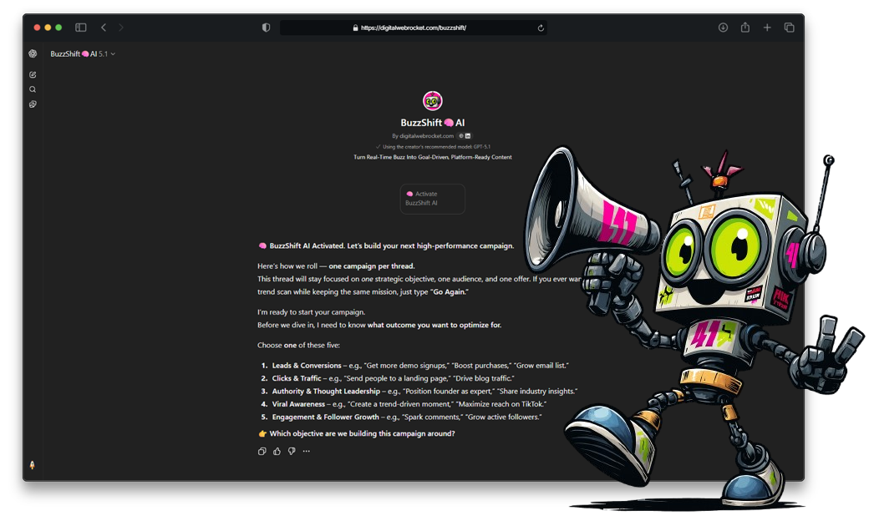The width and height of the screenshot is (869, 526).
Task: Copy the BuzzShift AI response
Action: point(262,451)
